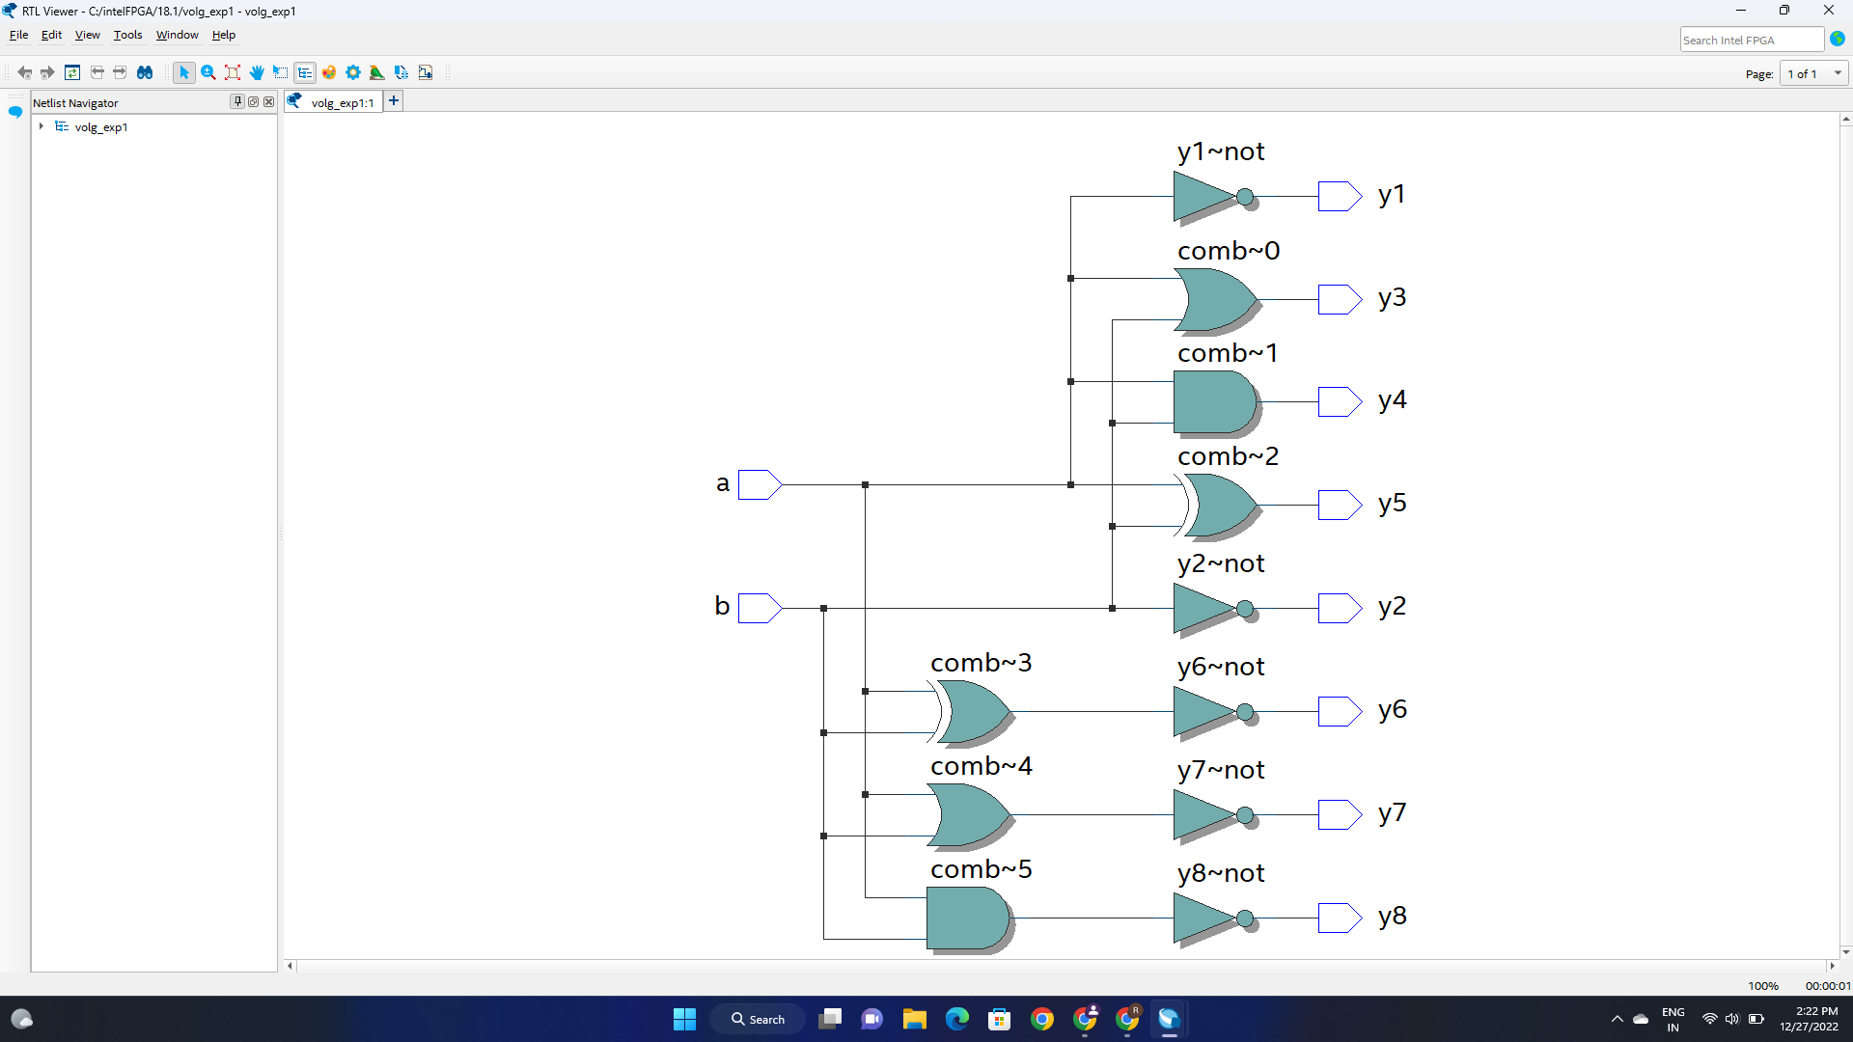Click the Windows taskbar Search button

(x=758, y=1019)
